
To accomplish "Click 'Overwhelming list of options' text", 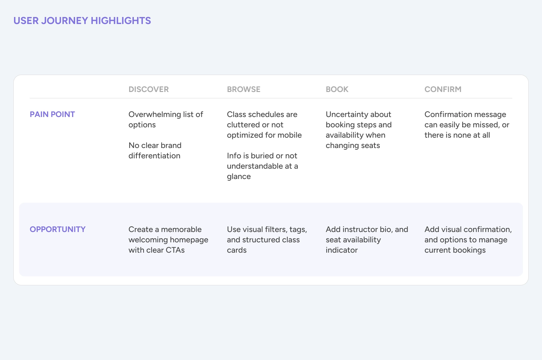I will [166, 119].
